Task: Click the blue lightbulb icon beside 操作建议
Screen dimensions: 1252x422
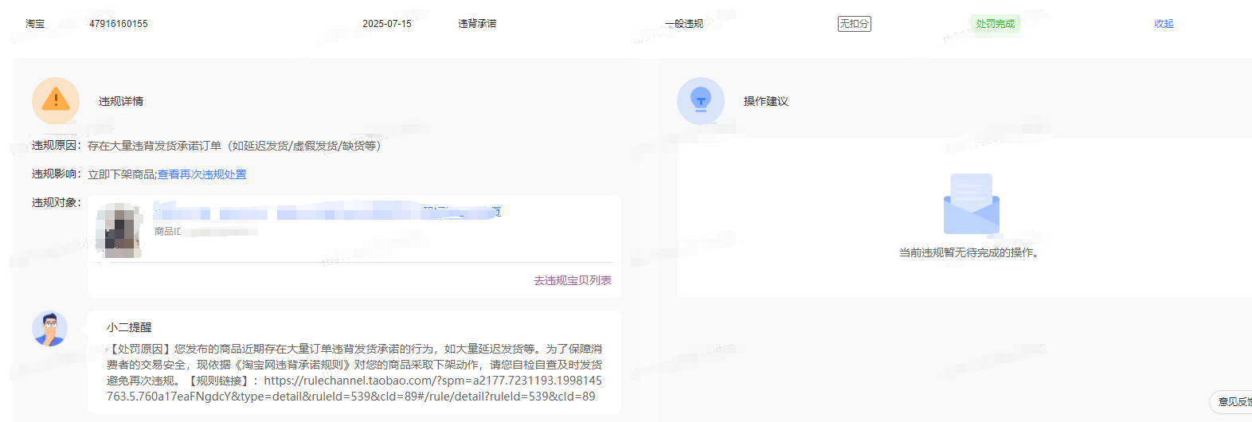Action: 700,100
